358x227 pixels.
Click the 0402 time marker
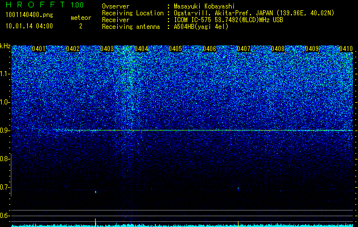pyautogui.click(x=73, y=49)
